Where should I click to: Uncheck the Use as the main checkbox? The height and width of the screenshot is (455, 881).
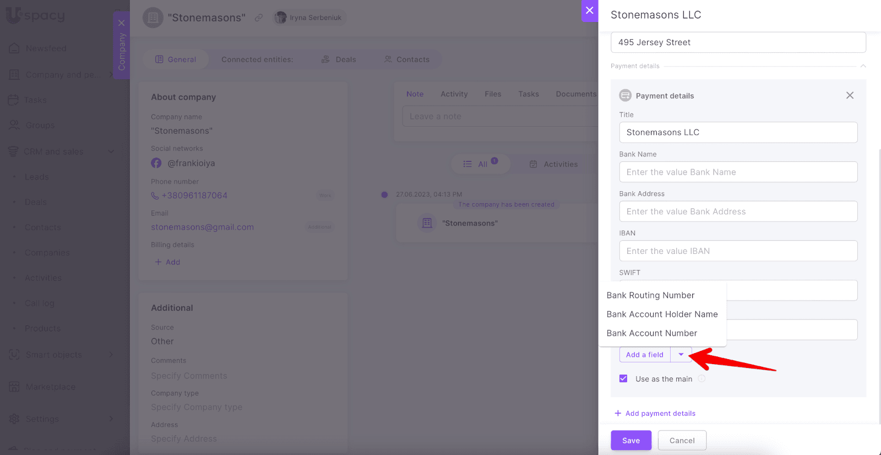click(623, 379)
